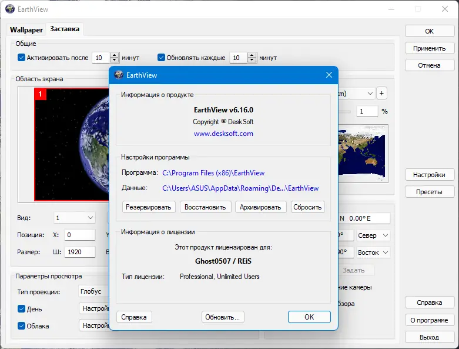459x349 pixels.
Task: Toggle the Обновлять каждые checkbox
Action: coord(161,58)
